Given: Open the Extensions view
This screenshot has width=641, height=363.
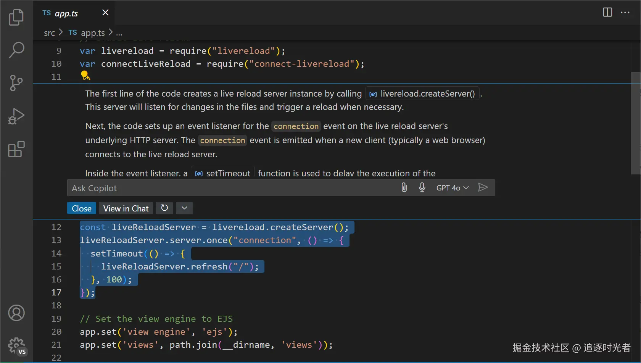Looking at the screenshot, I should tap(16, 149).
